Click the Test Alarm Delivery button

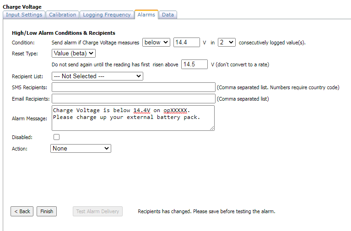pyautogui.click(x=97, y=211)
